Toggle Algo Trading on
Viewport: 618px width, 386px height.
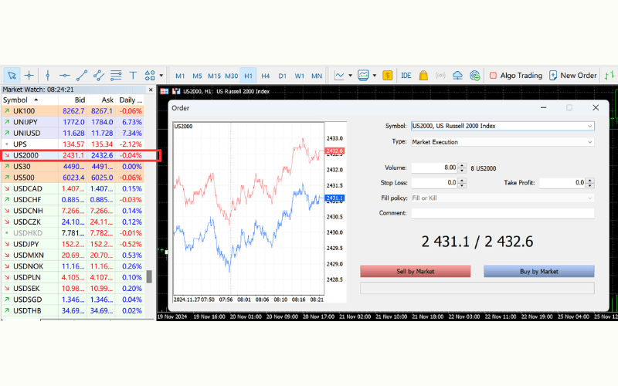pyautogui.click(x=516, y=75)
